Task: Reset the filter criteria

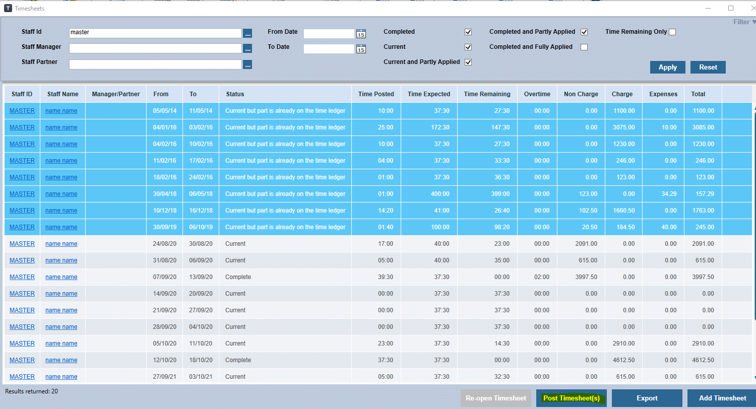Action: 708,66
